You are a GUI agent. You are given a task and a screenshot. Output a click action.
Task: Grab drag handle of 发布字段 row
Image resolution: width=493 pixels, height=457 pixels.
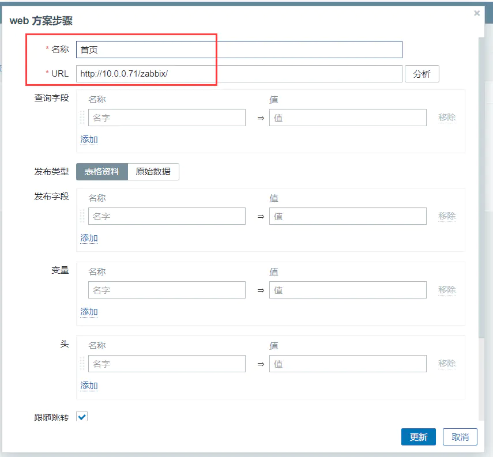(x=82, y=216)
